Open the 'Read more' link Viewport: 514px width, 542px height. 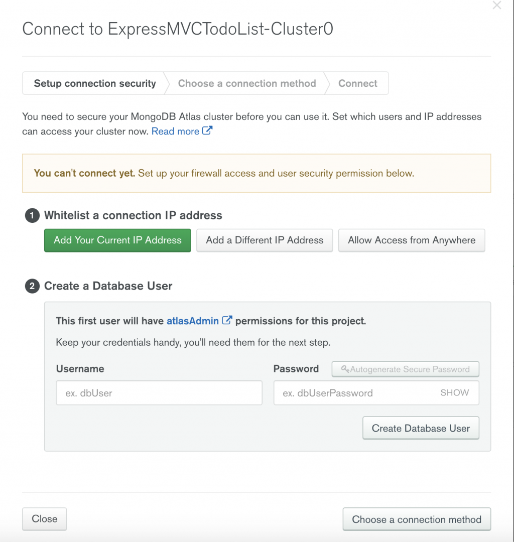point(175,131)
